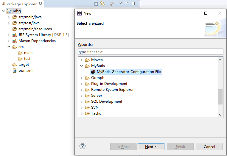Toggle Link with Editor icon
This screenshot has height=156, width=227.
pyautogui.click(x=103, y=4)
